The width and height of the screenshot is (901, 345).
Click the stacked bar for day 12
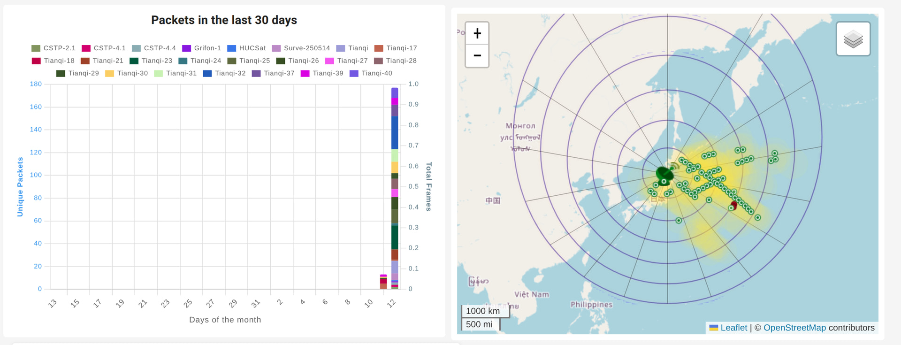395,188
